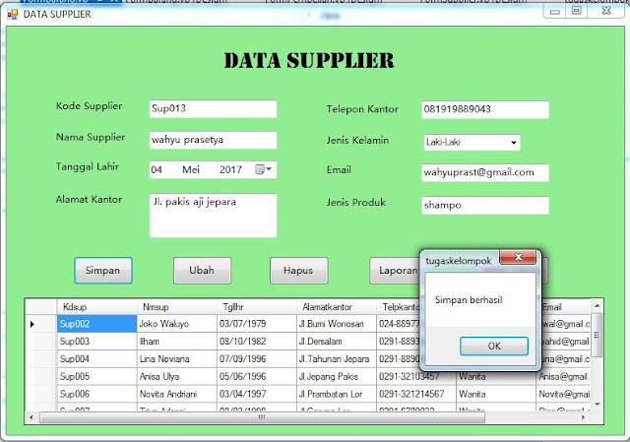Click the 08/10/1982 date cell
630x442 pixels.
257,342
